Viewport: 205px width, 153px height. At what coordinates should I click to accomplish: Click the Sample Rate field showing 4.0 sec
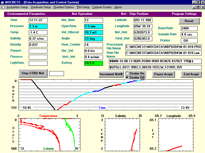coord(189,35)
